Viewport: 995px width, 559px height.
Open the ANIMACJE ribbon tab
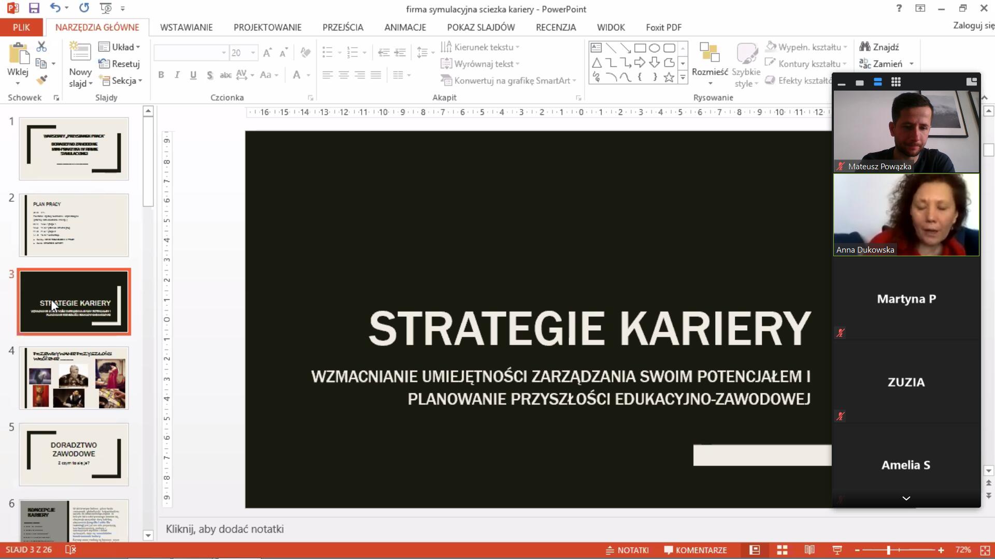click(405, 27)
